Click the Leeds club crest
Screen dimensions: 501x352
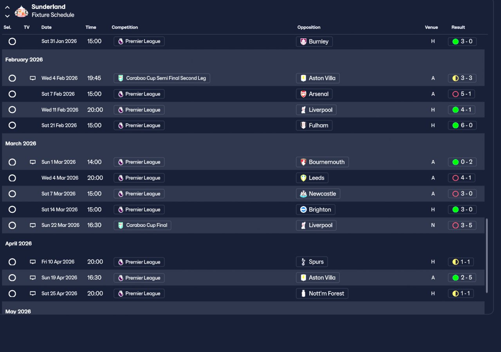[x=303, y=178]
